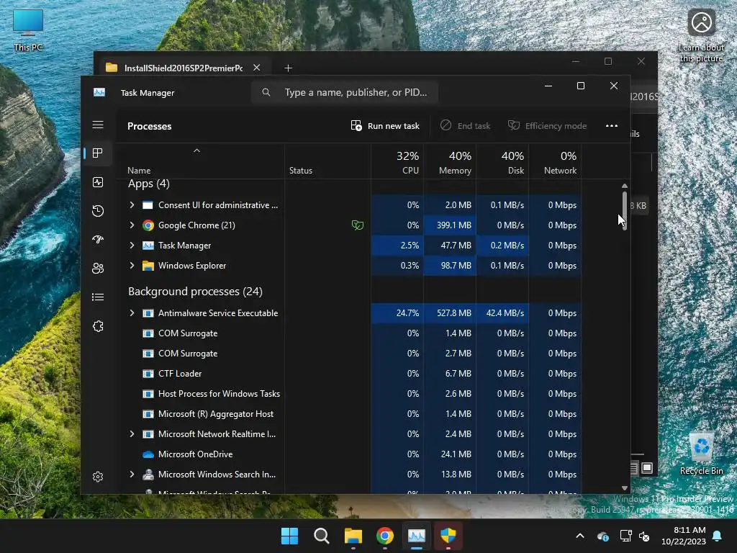Click the Microsoft OneDrive cloud icon
The image size is (737, 553).
pos(148,454)
